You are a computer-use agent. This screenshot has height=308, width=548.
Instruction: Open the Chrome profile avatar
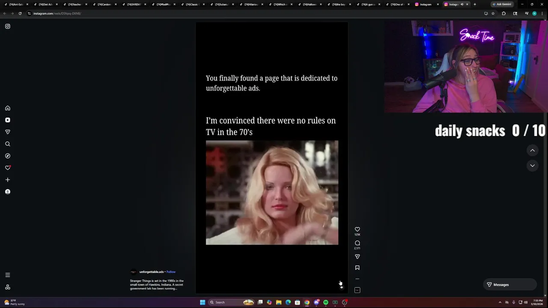click(x=534, y=13)
